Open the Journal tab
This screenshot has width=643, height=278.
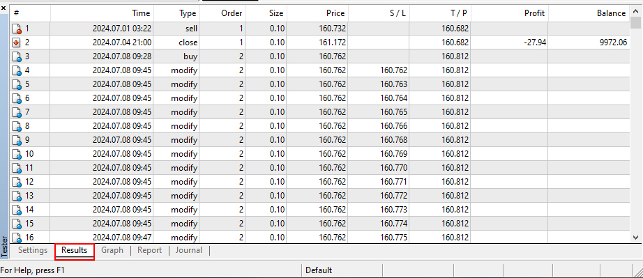[188, 250]
